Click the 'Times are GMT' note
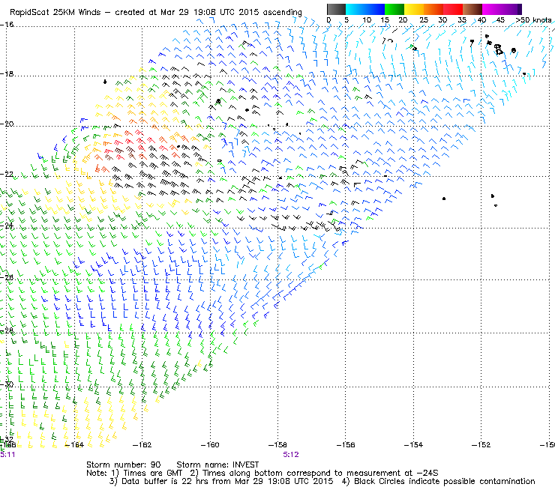Viewport: 555px width, 487px height. point(153,474)
